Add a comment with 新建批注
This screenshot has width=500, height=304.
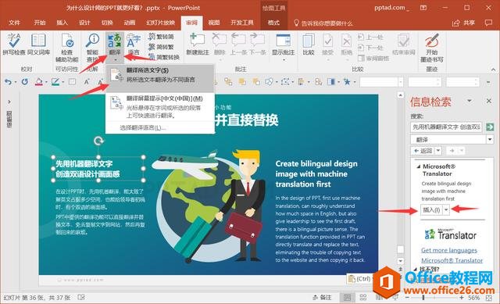198,44
